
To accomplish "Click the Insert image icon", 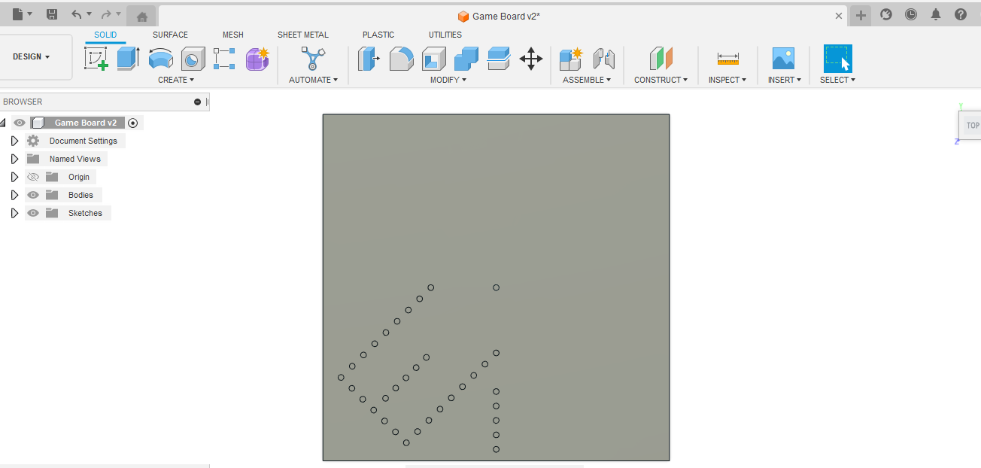I will pos(783,59).
